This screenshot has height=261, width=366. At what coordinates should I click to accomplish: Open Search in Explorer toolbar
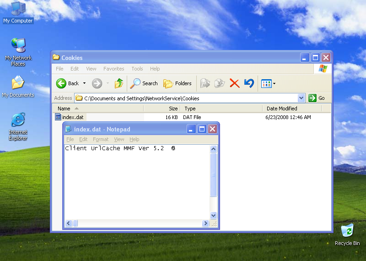(x=144, y=83)
